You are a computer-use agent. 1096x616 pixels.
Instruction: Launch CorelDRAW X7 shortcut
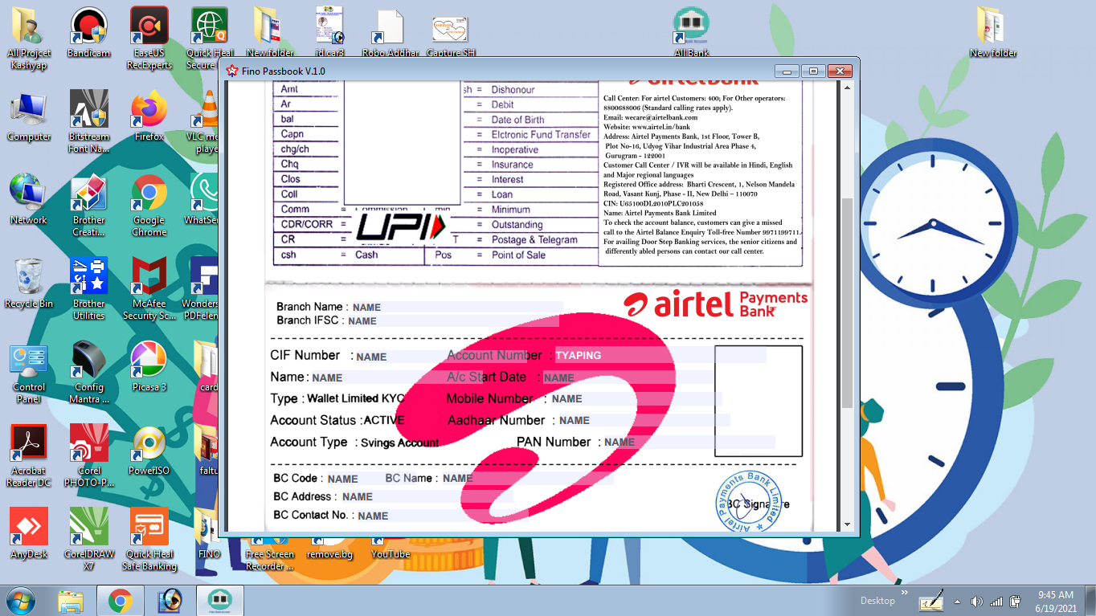(89, 539)
